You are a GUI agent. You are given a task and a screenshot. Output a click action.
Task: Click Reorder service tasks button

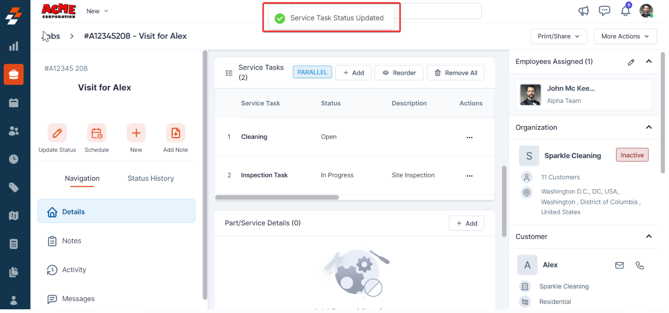pos(399,73)
